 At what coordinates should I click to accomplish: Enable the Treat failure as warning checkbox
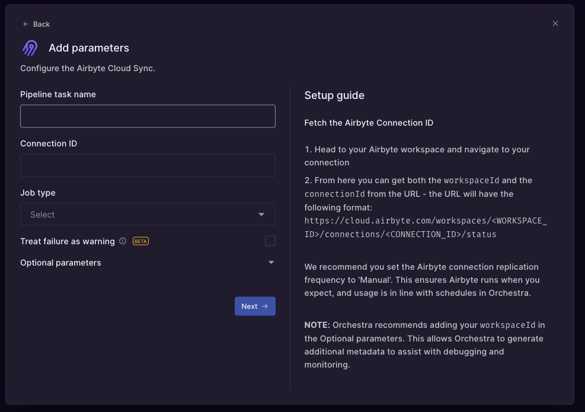tap(270, 241)
